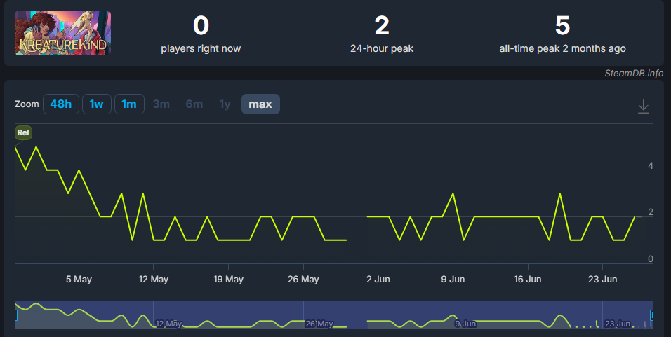Select the max zoom range
671x337 pixels.
point(260,104)
